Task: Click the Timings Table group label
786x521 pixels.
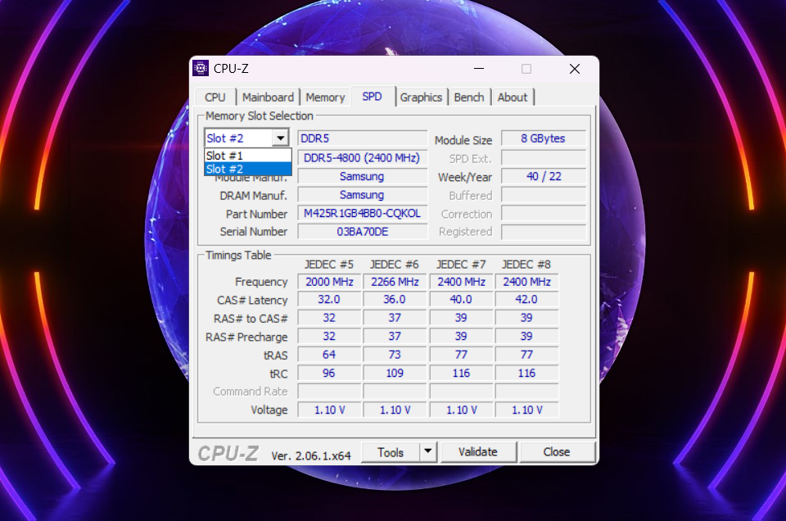Action: coord(238,256)
